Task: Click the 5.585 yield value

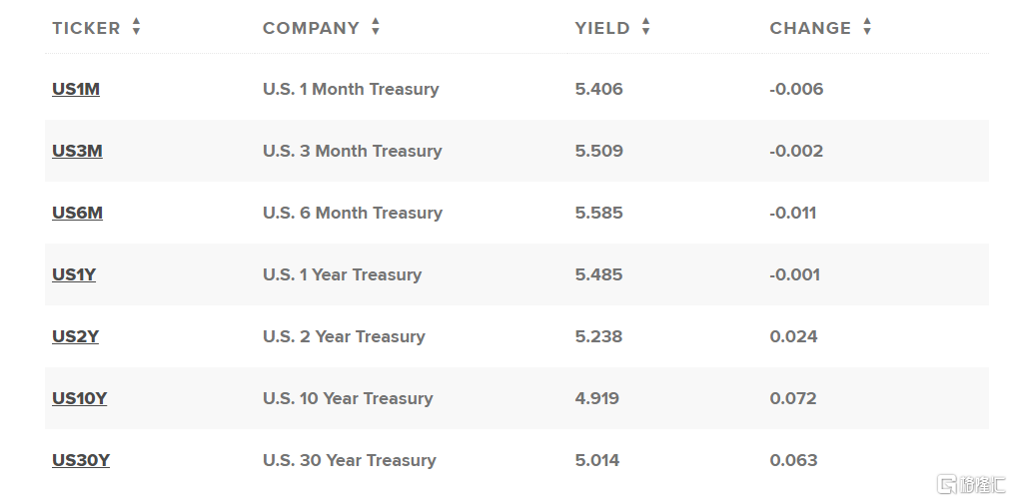Action: (598, 213)
